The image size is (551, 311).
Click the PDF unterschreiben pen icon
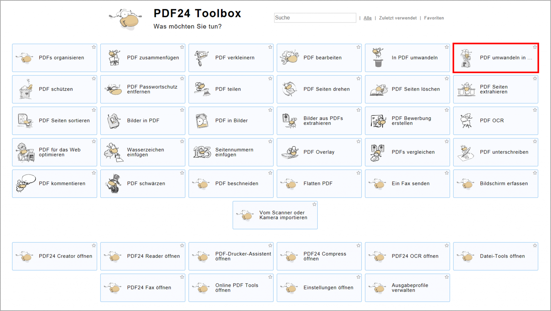tap(466, 153)
